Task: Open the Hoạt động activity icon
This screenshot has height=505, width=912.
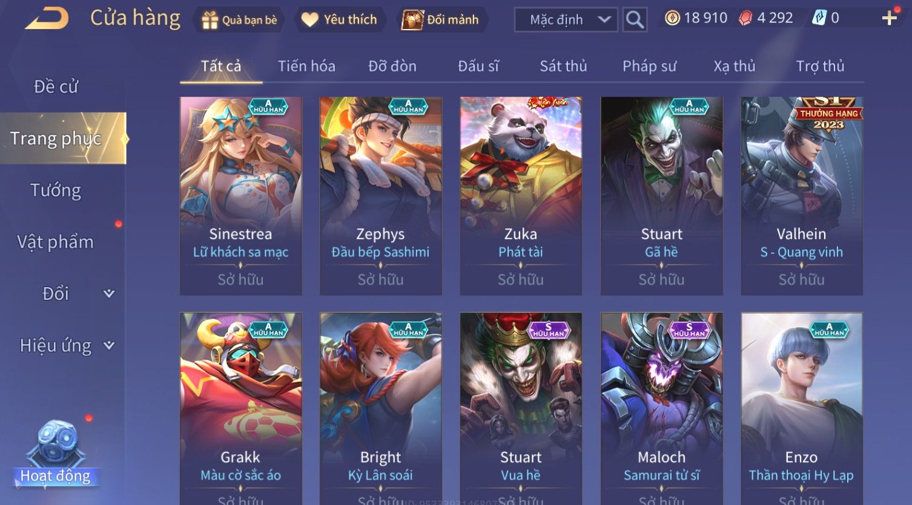Action: click(x=56, y=454)
